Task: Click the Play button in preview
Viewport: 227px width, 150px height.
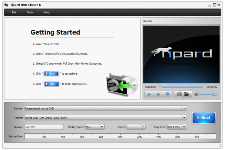Action: pos(149,95)
